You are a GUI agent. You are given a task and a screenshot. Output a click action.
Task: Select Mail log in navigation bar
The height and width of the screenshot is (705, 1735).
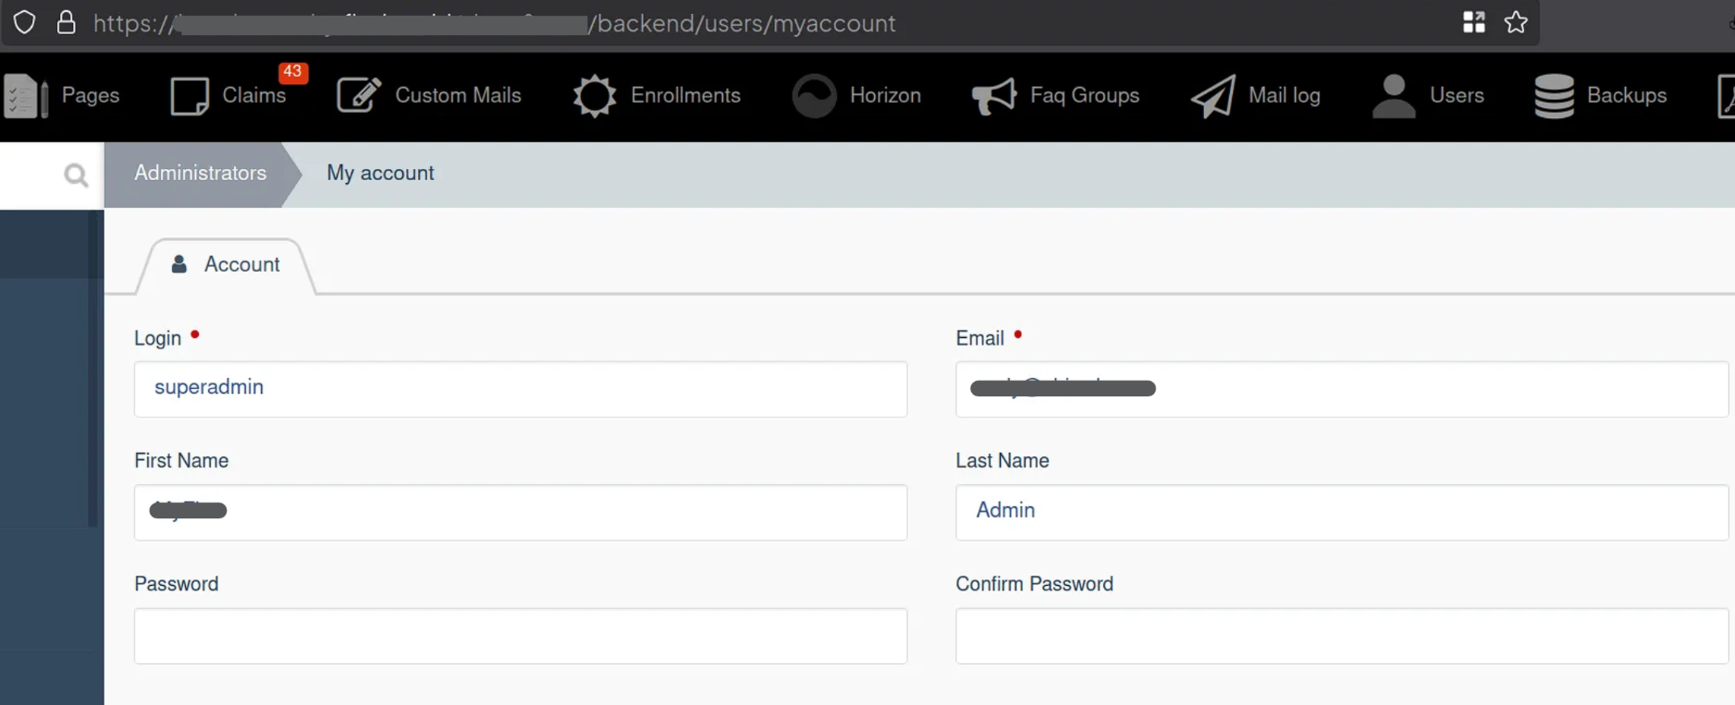[1285, 95]
